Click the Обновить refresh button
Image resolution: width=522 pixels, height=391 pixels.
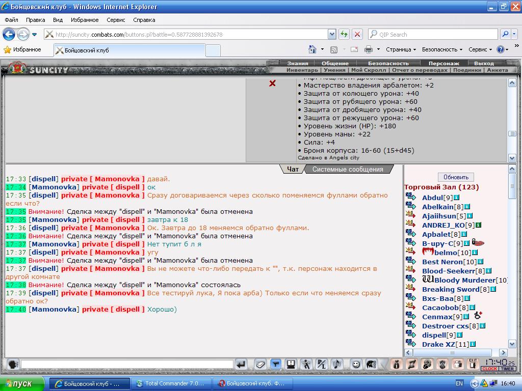coord(456,177)
